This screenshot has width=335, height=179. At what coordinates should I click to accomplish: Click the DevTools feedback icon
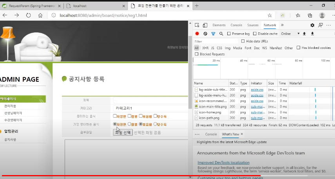click(321, 25)
